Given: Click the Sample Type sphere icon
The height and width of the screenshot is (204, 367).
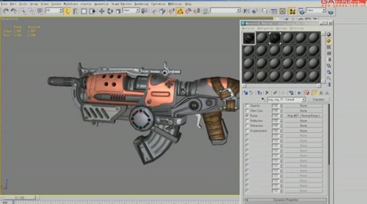Looking at the screenshot, I should pos(329,35).
